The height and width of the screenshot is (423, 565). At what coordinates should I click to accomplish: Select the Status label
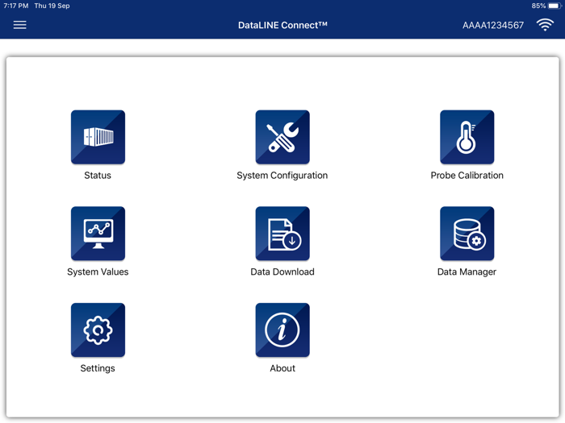click(98, 176)
